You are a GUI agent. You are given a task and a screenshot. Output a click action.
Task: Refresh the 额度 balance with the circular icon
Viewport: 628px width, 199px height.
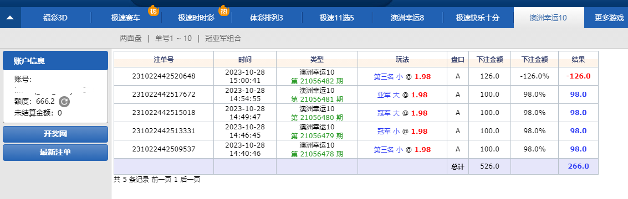64,102
